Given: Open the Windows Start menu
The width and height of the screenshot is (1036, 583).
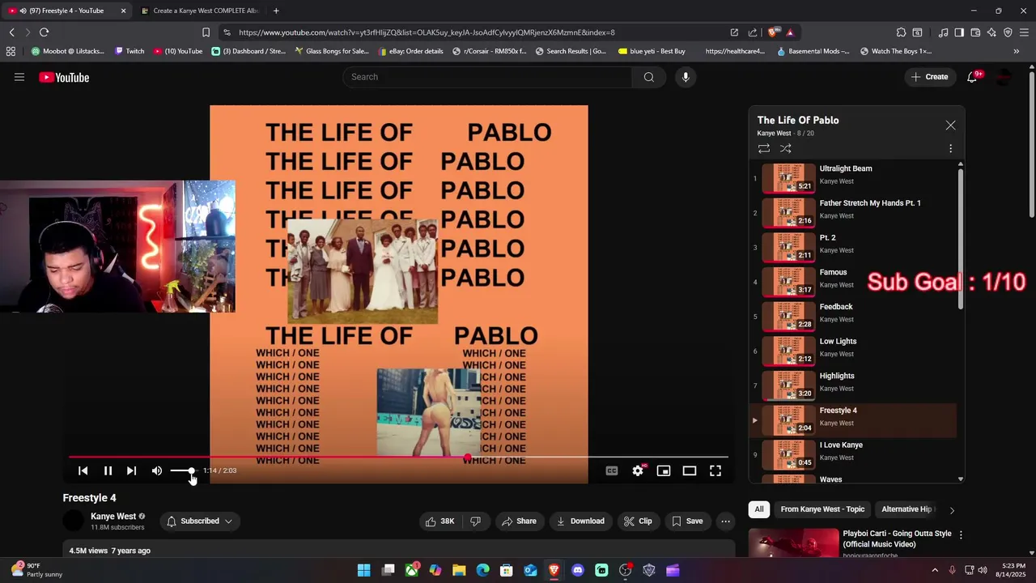Looking at the screenshot, I should pos(363,570).
